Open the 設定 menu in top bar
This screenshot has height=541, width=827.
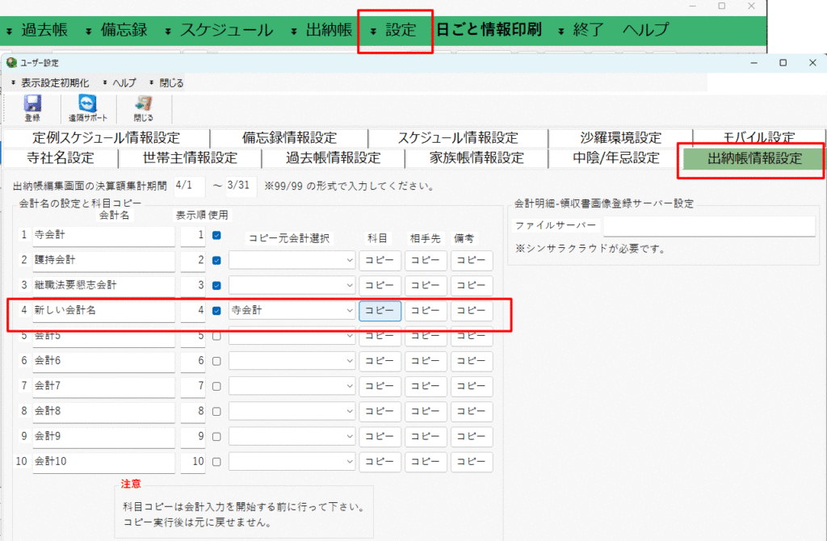[396, 31]
